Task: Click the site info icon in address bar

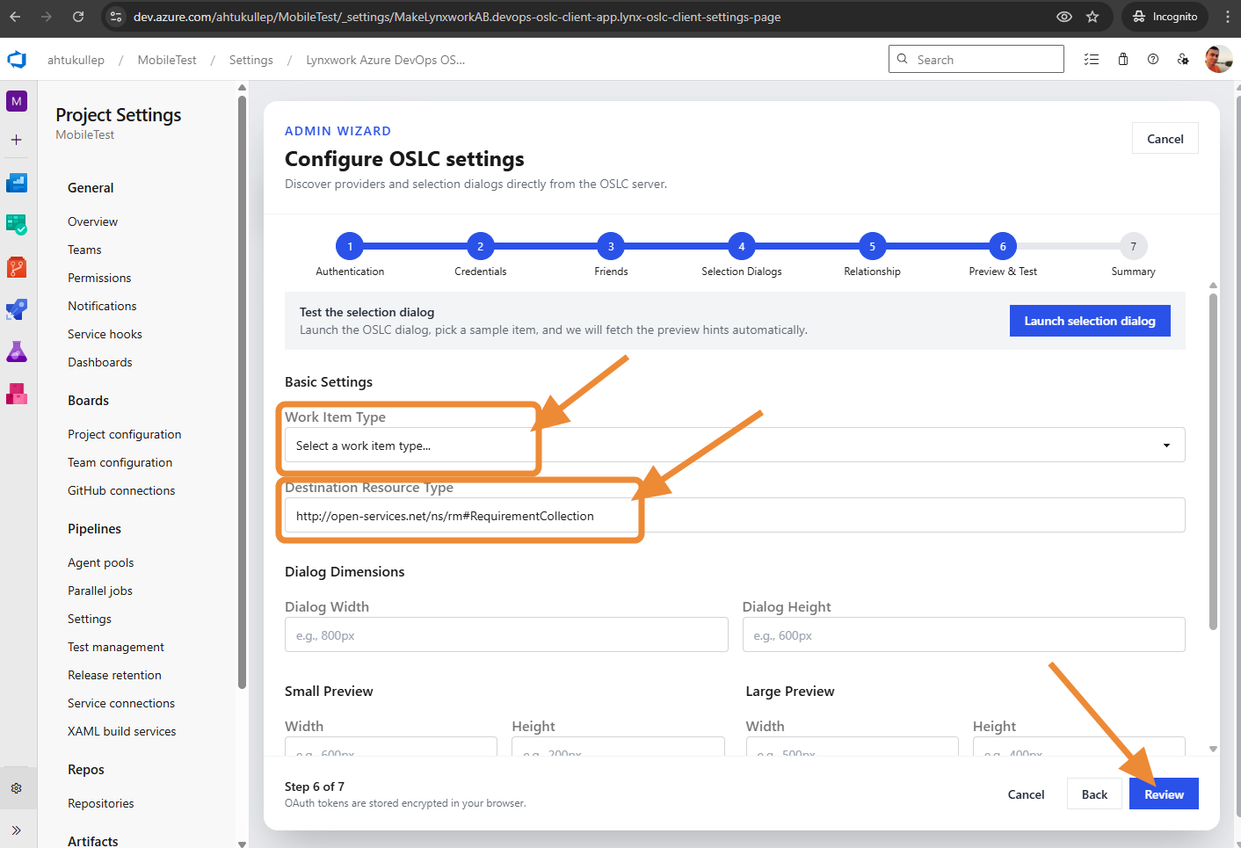Action: pos(117,17)
